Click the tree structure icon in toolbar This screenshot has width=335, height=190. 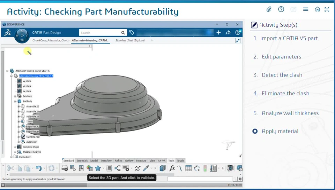118,168
